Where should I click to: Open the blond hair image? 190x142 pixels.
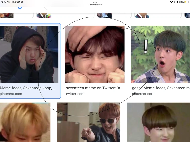[25, 122]
